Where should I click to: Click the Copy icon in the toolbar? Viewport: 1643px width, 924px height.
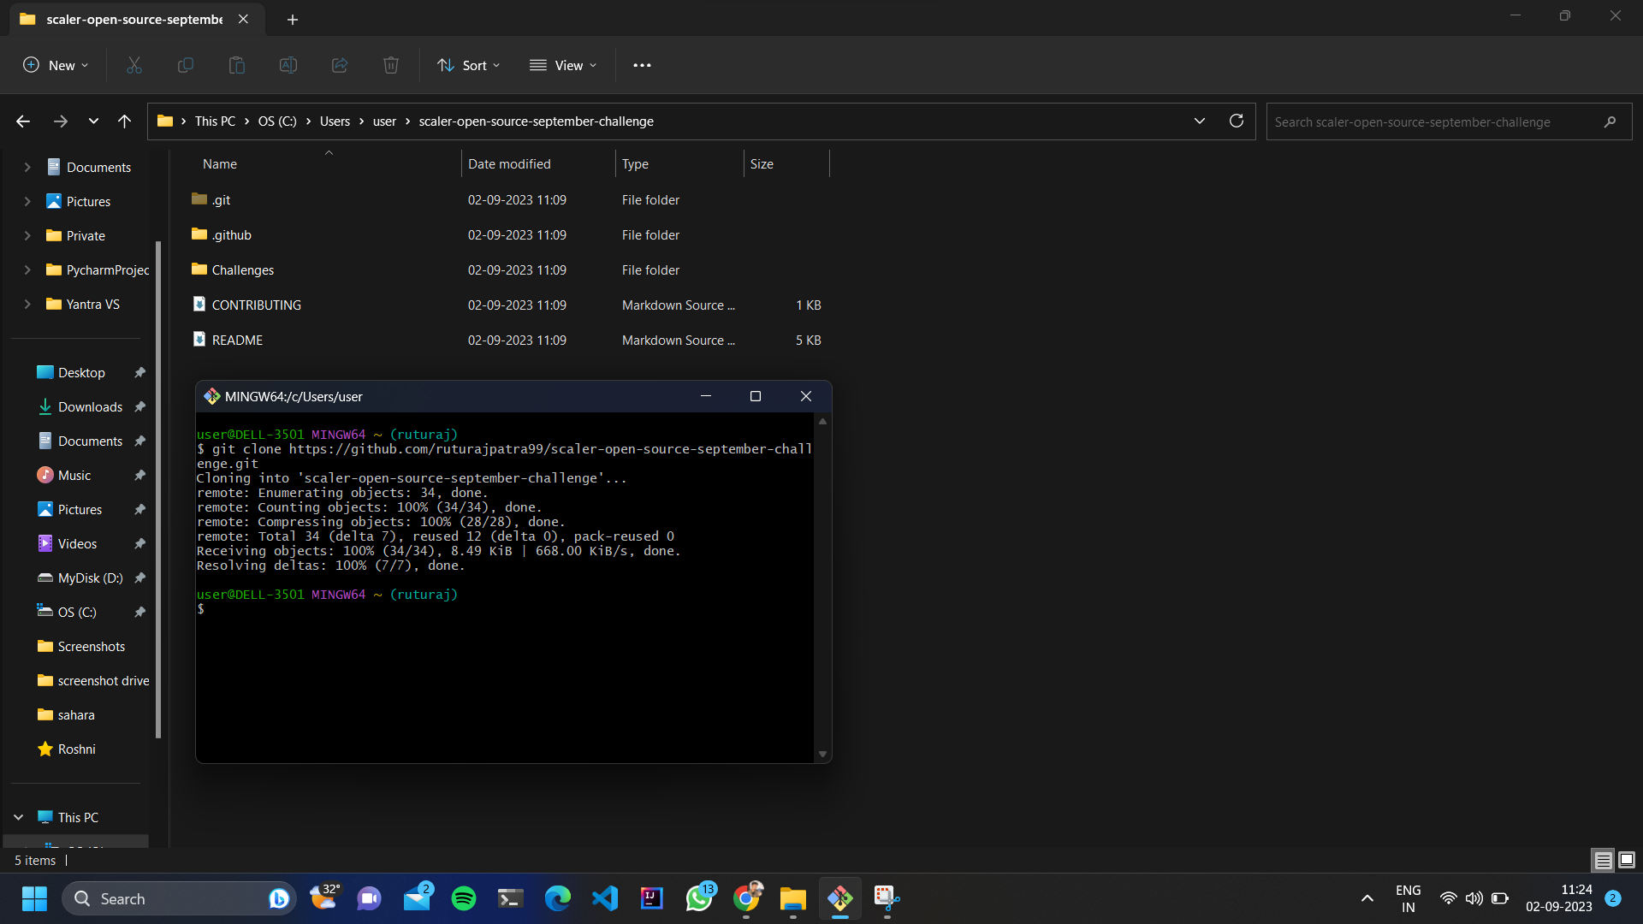click(x=185, y=65)
